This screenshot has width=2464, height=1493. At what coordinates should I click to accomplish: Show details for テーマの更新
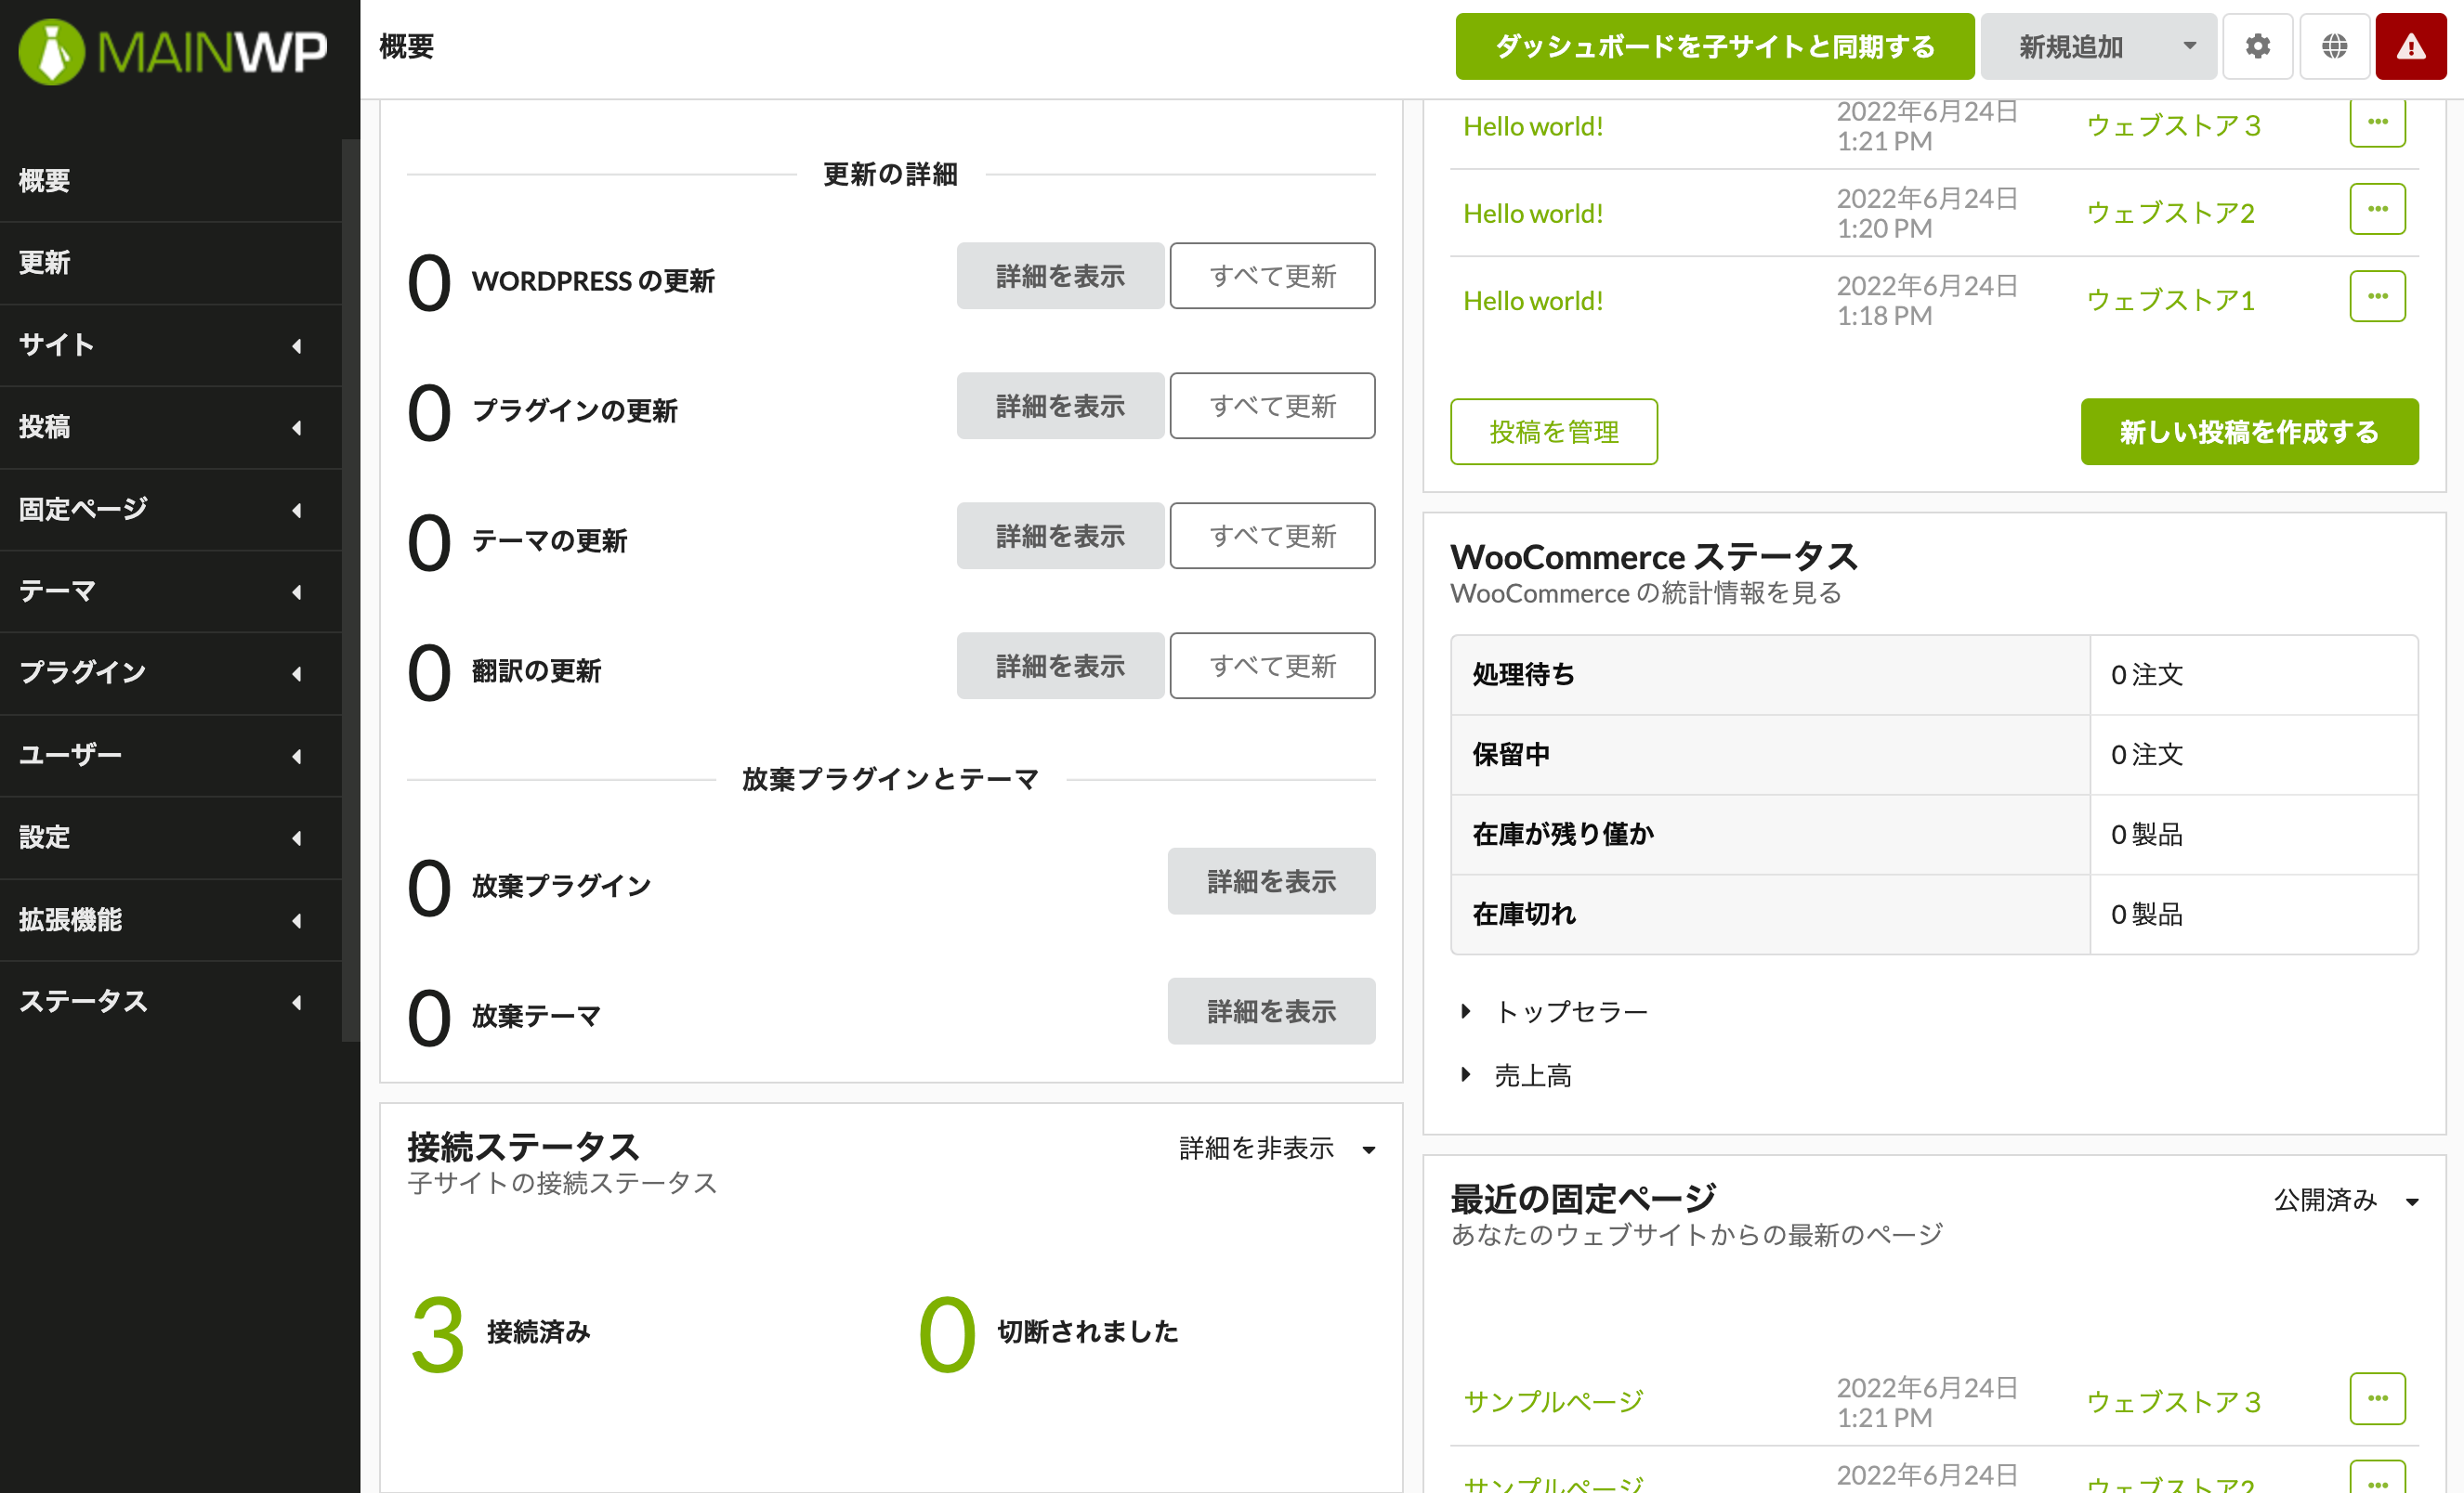pos(1060,536)
